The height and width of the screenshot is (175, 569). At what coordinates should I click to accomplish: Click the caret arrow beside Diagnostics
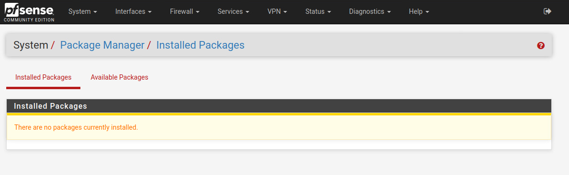(389, 12)
